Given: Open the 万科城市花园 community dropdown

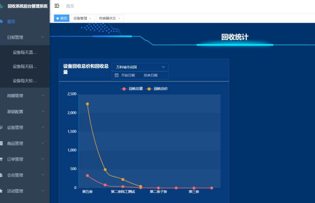Looking at the screenshot, I should pos(140,67).
